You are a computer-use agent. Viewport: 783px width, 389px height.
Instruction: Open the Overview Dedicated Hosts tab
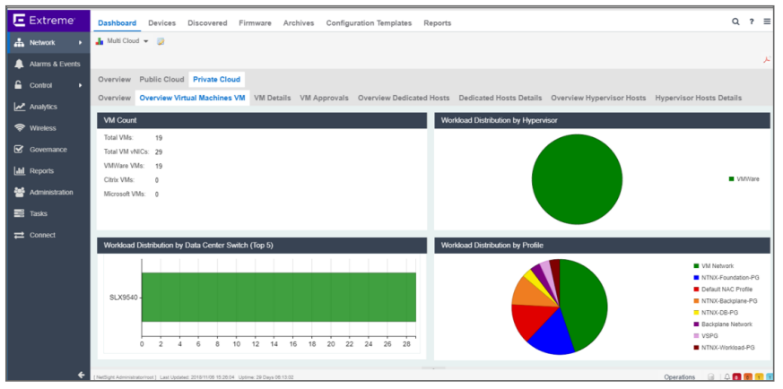(404, 98)
